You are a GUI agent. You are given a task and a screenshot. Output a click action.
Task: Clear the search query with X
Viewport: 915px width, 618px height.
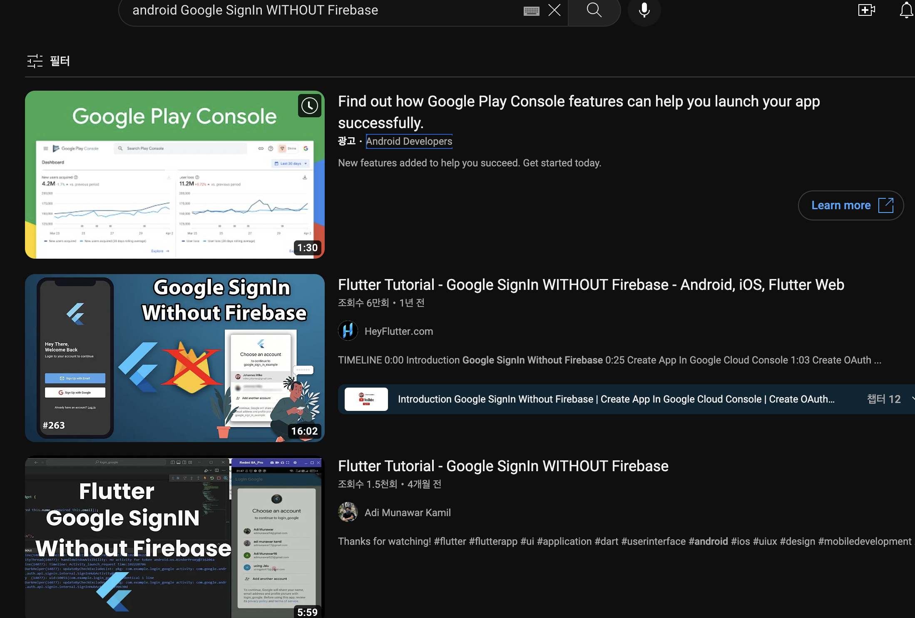click(x=554, y=10)
